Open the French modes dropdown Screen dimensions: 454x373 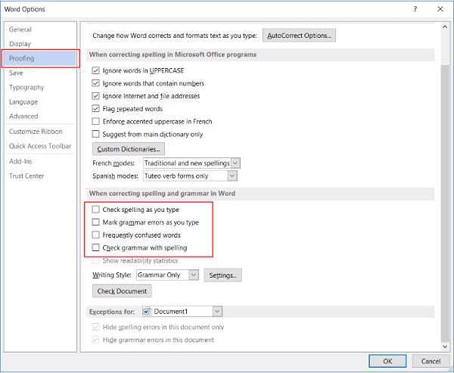click(235, 163)
